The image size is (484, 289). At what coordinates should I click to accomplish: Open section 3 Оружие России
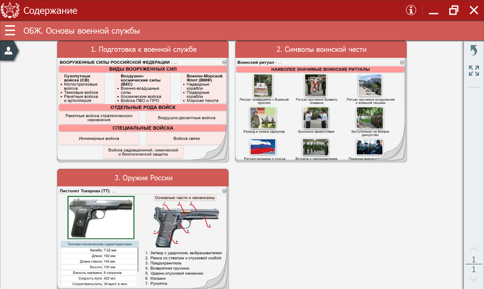tap(143, 178)
